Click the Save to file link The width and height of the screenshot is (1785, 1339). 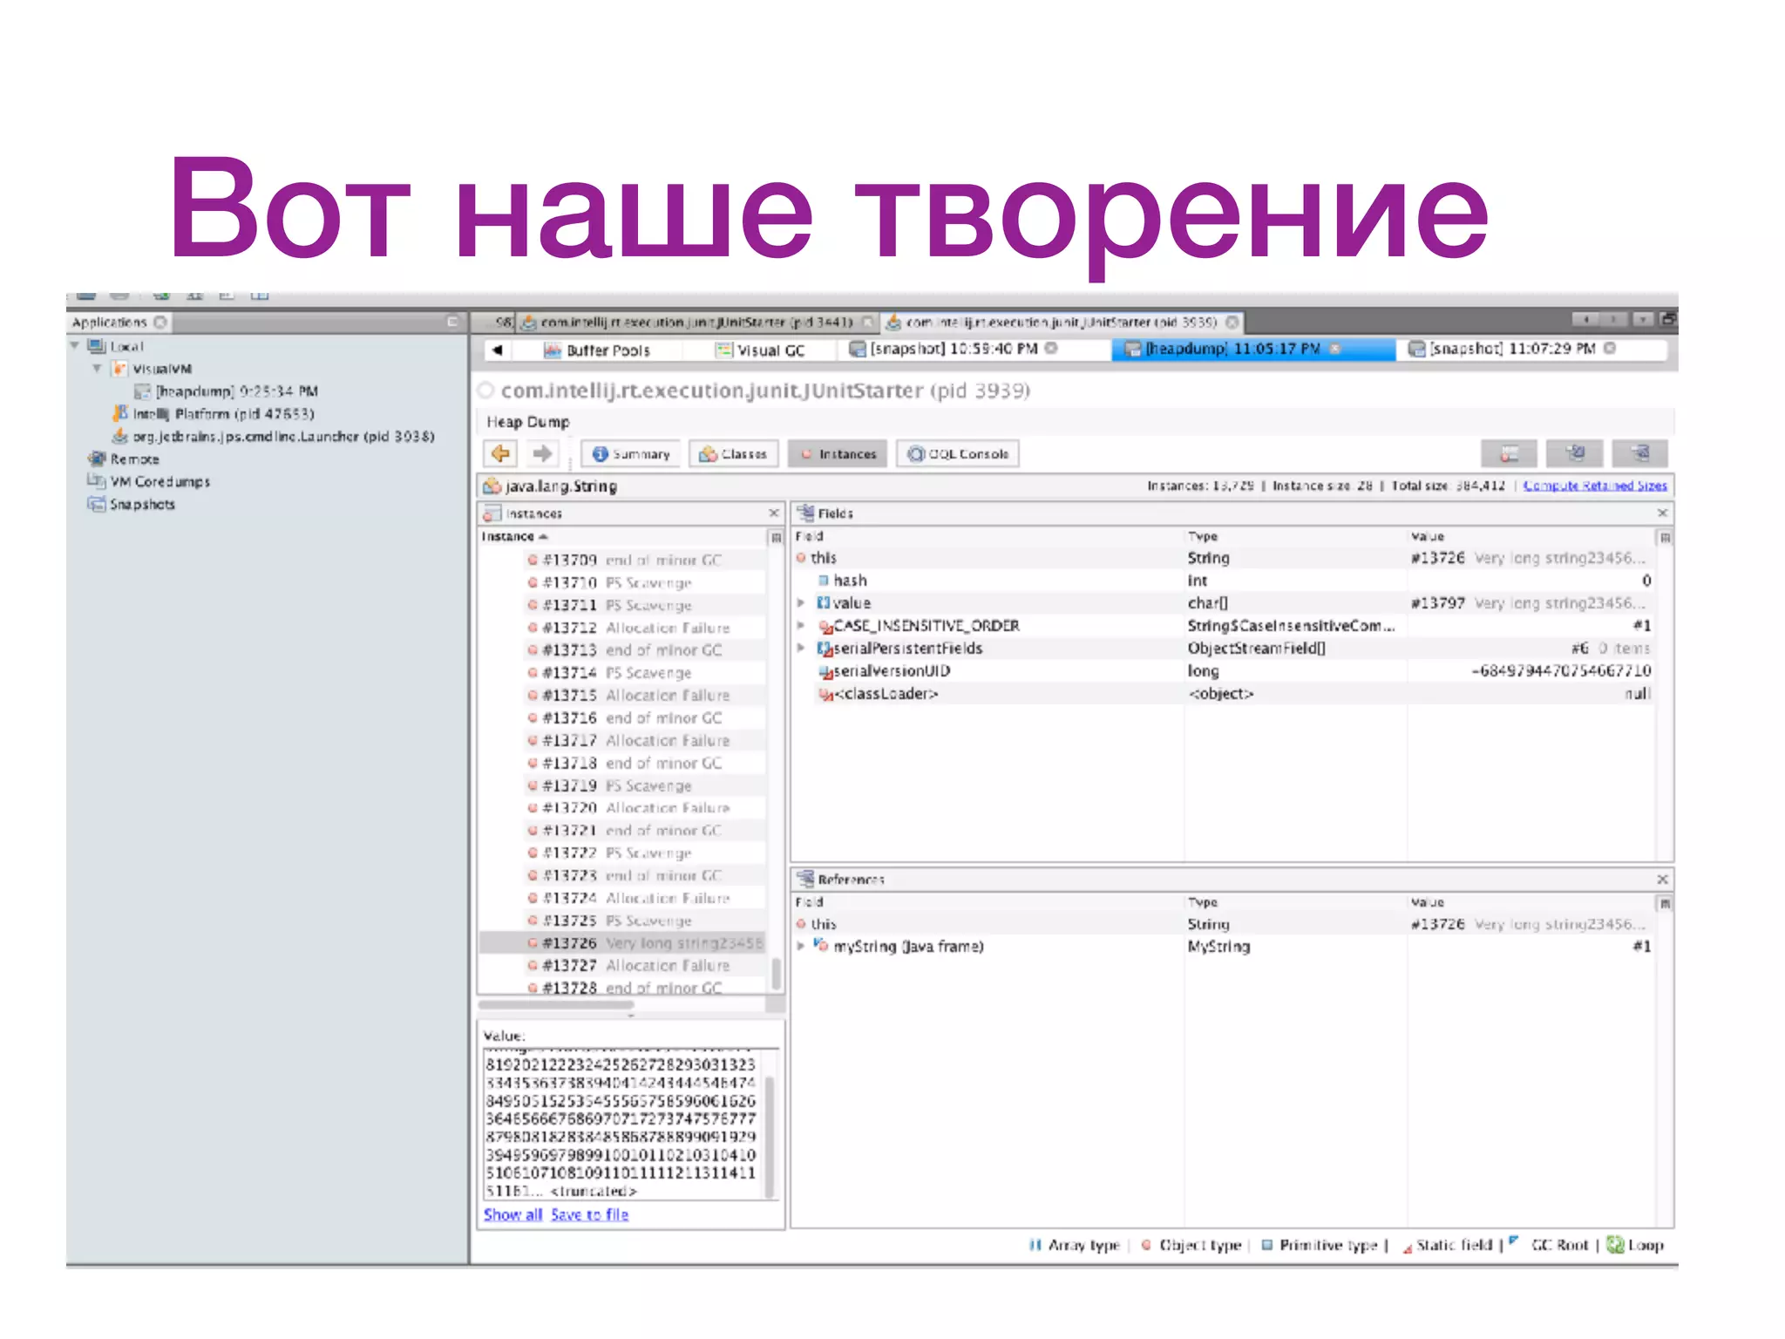[589, 1214]
